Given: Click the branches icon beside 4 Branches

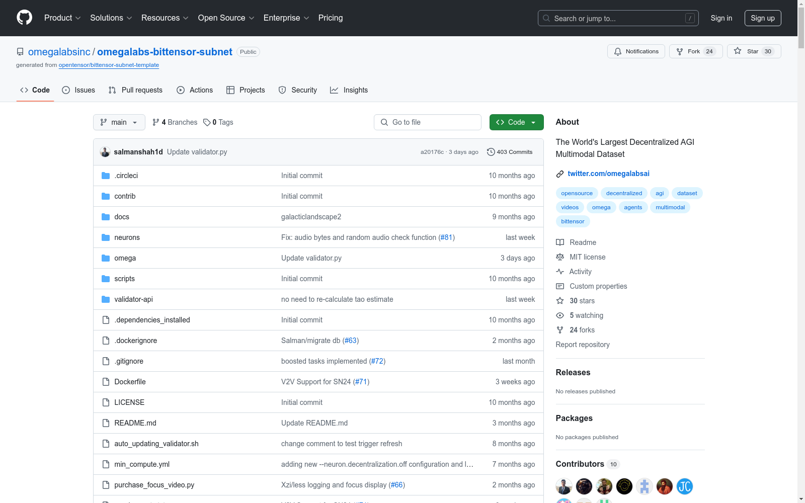Looking at the screenshot, I should [x=156, y=122].
